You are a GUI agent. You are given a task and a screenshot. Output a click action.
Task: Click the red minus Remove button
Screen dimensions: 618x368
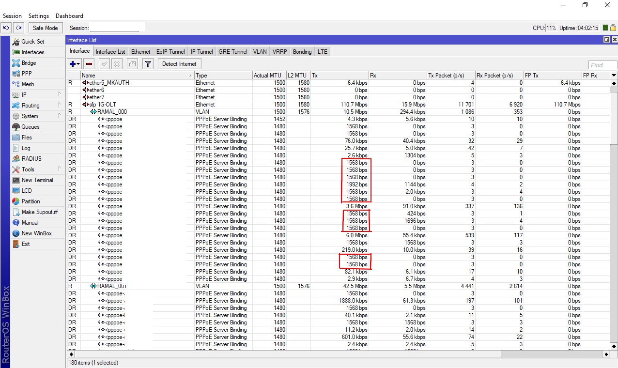89,64
